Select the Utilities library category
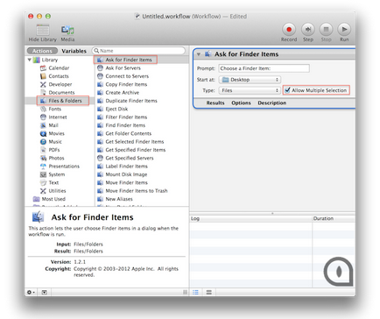The height and width of the screenshot is (319, 380). coord(57,191)
